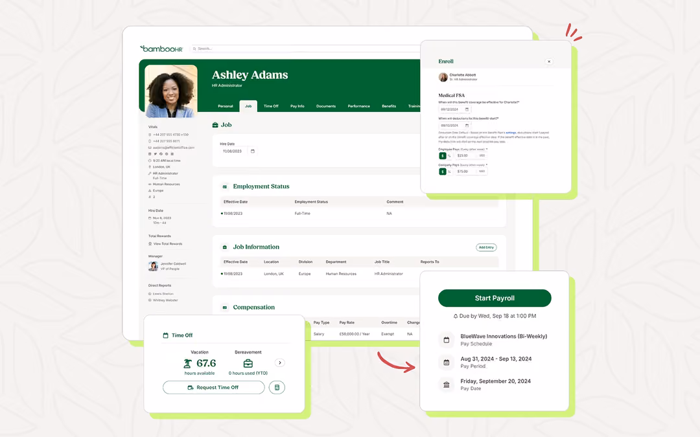The width and height of the screenshot is (700, 437).
Task: Click the Company Pays amount field $75.00
Action: pos(471,171)
